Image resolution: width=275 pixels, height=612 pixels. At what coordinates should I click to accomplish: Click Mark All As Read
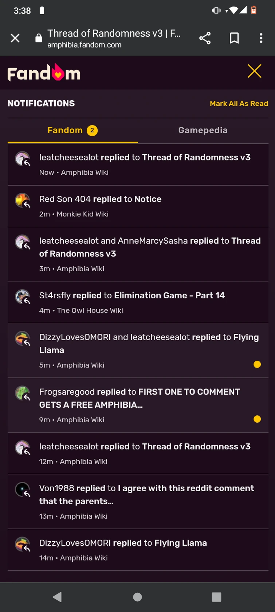pos(239,104)
